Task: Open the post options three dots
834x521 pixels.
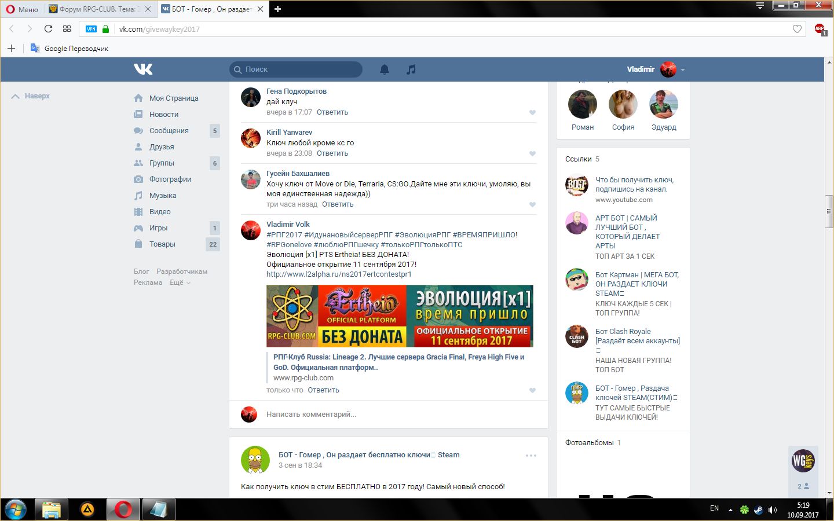Action: [x=531, y=456]
